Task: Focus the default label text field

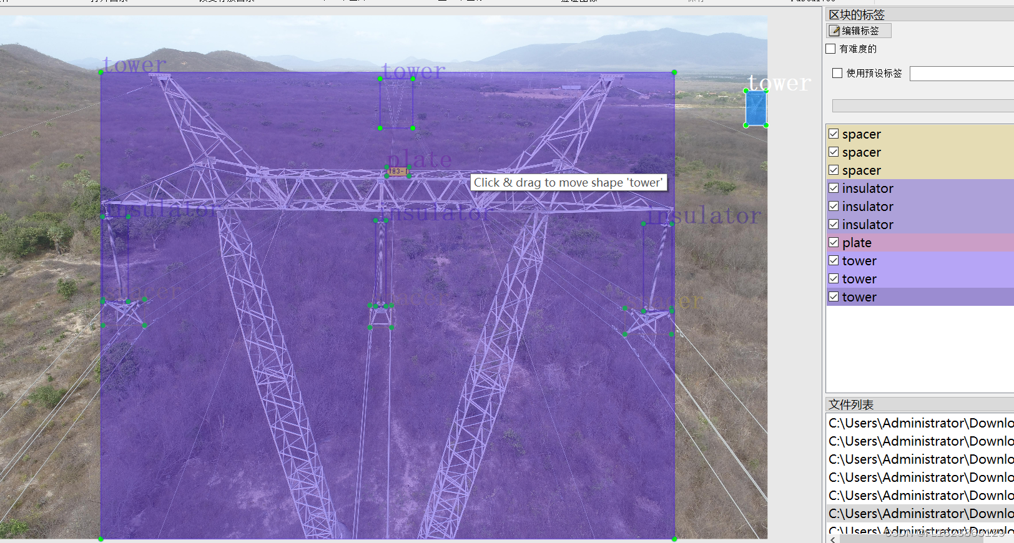Action: (x=962, y=74)
